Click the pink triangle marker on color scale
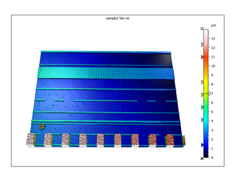Image resolution: width=235 pixels, height=183 pixels. (202, 45)
